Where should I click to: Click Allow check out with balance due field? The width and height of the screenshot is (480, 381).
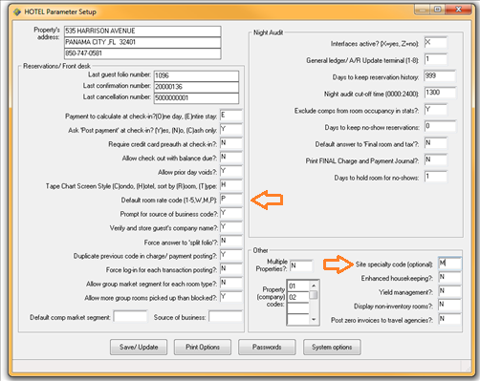(x=231, y=158)
